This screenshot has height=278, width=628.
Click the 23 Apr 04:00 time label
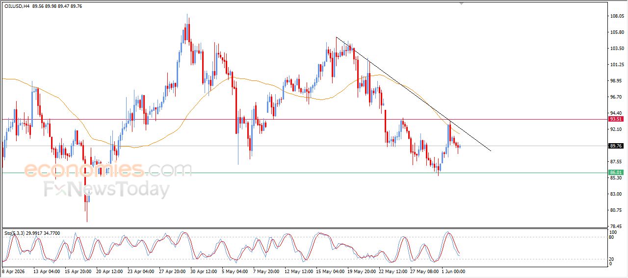[x=141, y=271]
